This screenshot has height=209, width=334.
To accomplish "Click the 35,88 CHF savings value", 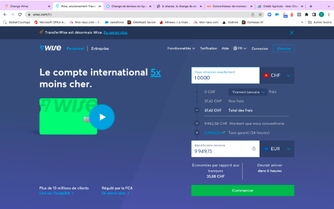I will pos(215,176).
